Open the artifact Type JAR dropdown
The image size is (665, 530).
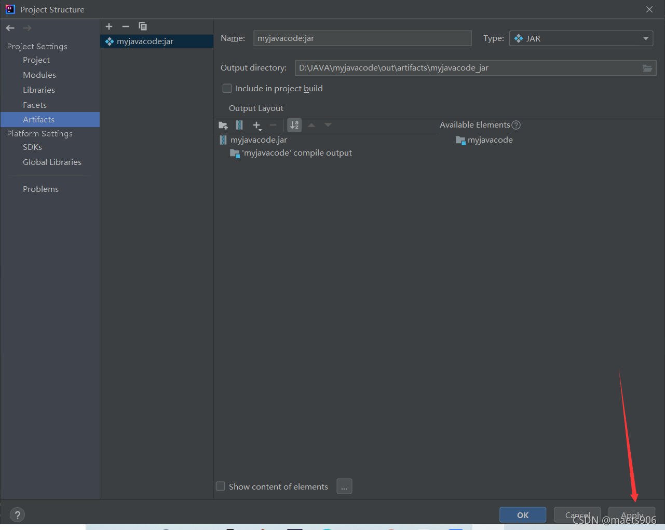tap(581, 38)
